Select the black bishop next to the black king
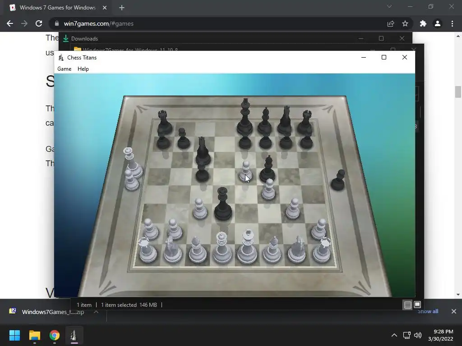Screen dimensions: 462x346 265,121
